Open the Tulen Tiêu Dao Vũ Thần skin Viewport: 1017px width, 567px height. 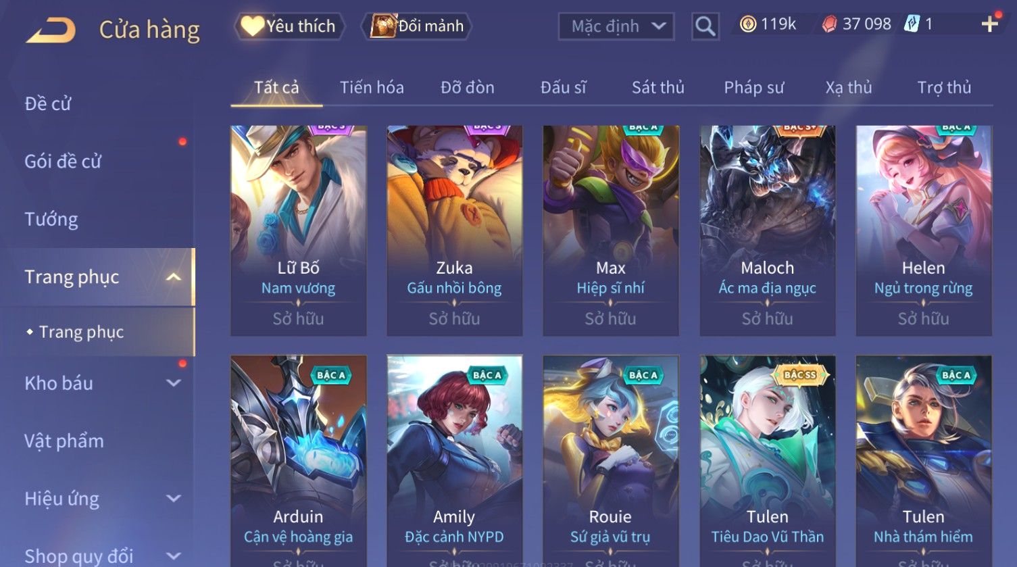tap(767, 461)
